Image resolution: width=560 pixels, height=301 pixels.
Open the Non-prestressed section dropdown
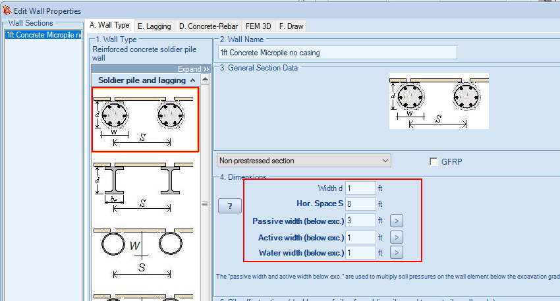click(304, 161)
